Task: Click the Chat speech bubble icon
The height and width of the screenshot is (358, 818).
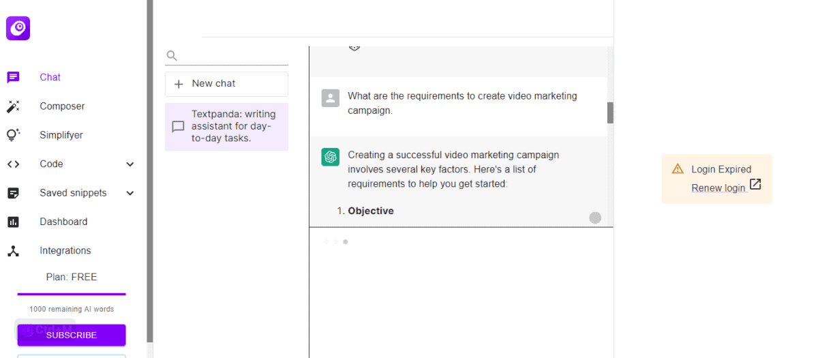Action: (13, 77)
